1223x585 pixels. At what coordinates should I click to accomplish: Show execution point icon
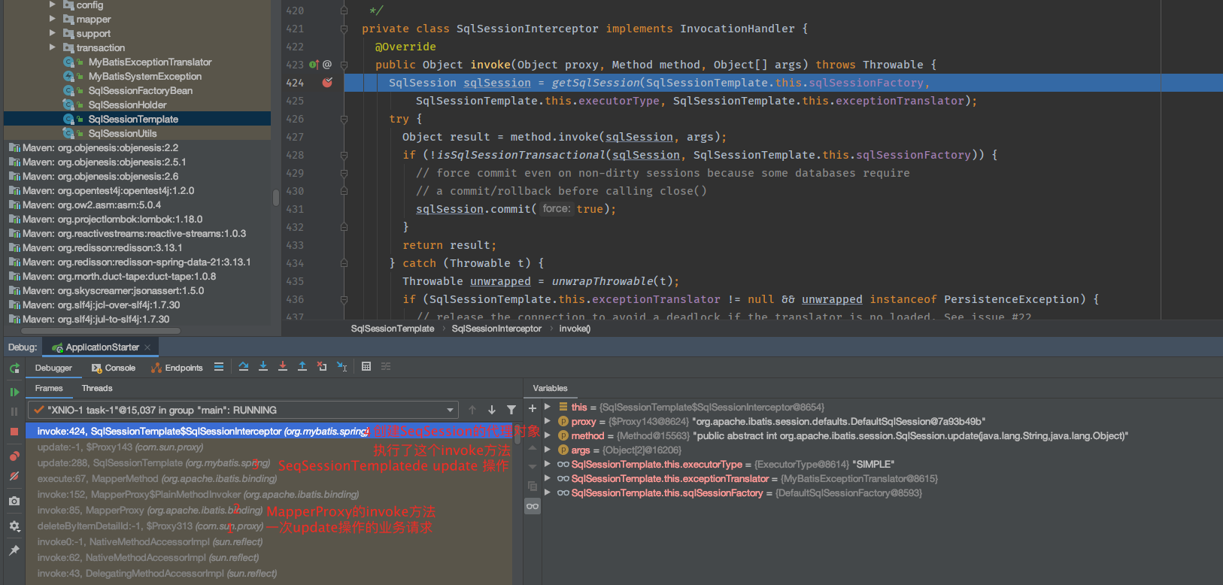click(x=219, y=367)
